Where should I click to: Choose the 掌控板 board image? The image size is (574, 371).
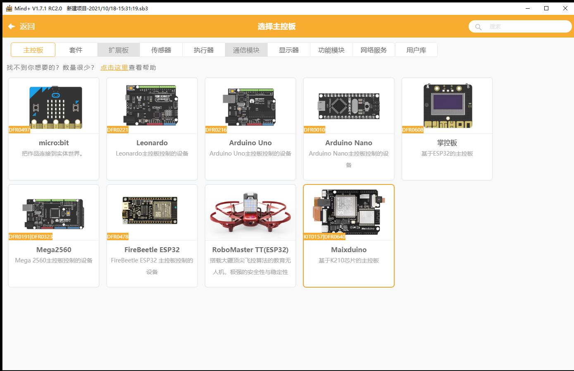(448, 106)
